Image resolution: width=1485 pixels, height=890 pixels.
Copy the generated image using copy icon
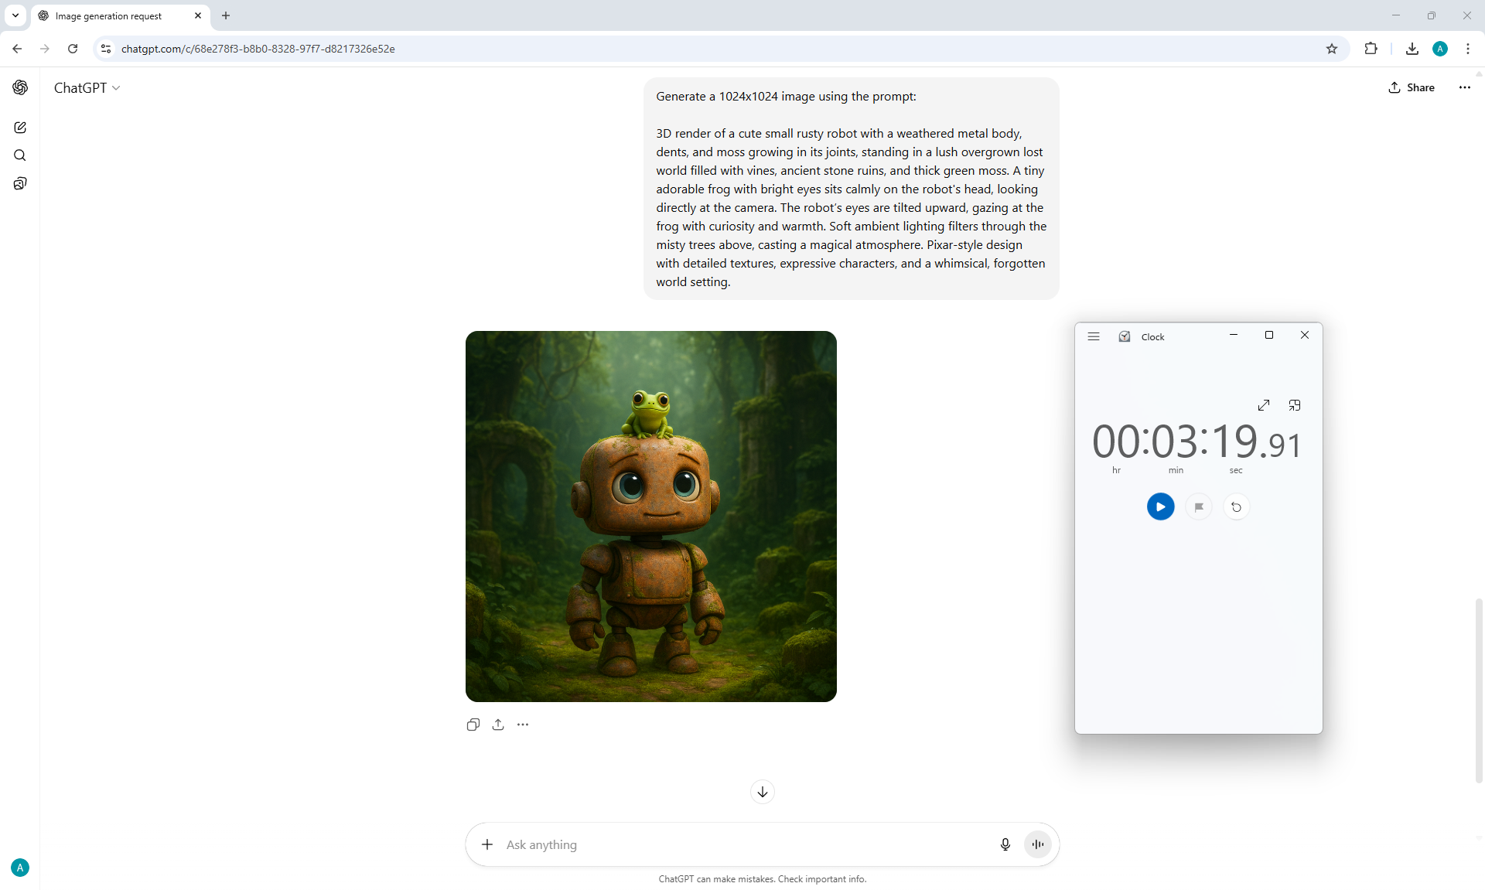473,725
